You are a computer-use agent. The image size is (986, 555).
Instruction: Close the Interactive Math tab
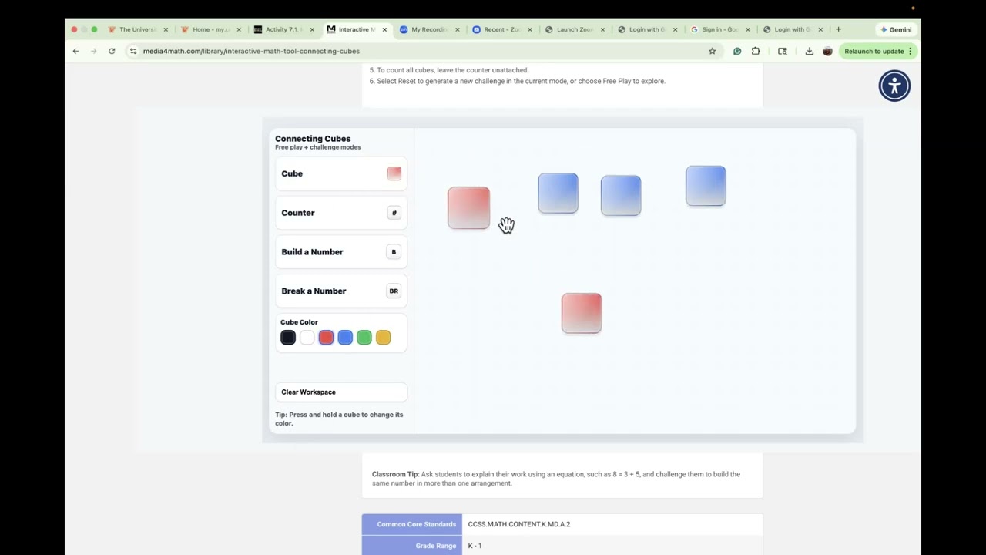tap(384, 29)
